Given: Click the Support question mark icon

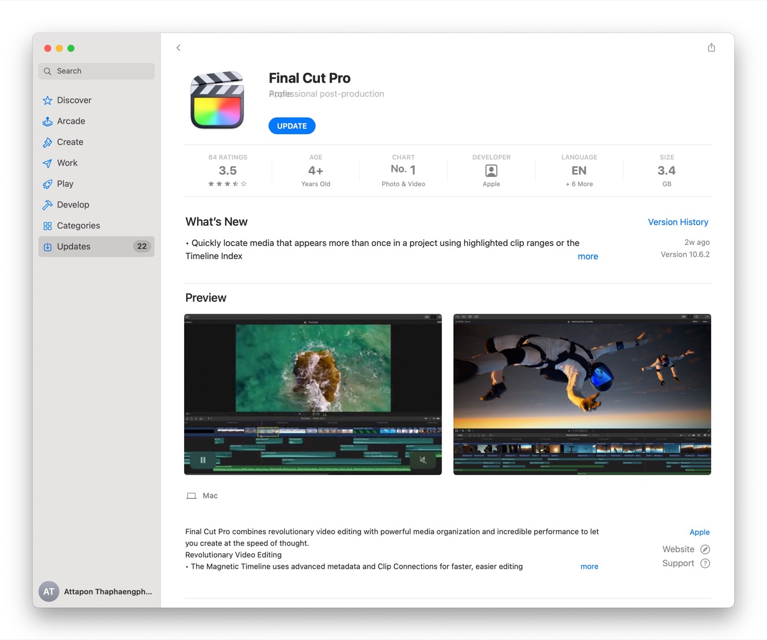Looking at the screenshot, I should pos(705,563).
